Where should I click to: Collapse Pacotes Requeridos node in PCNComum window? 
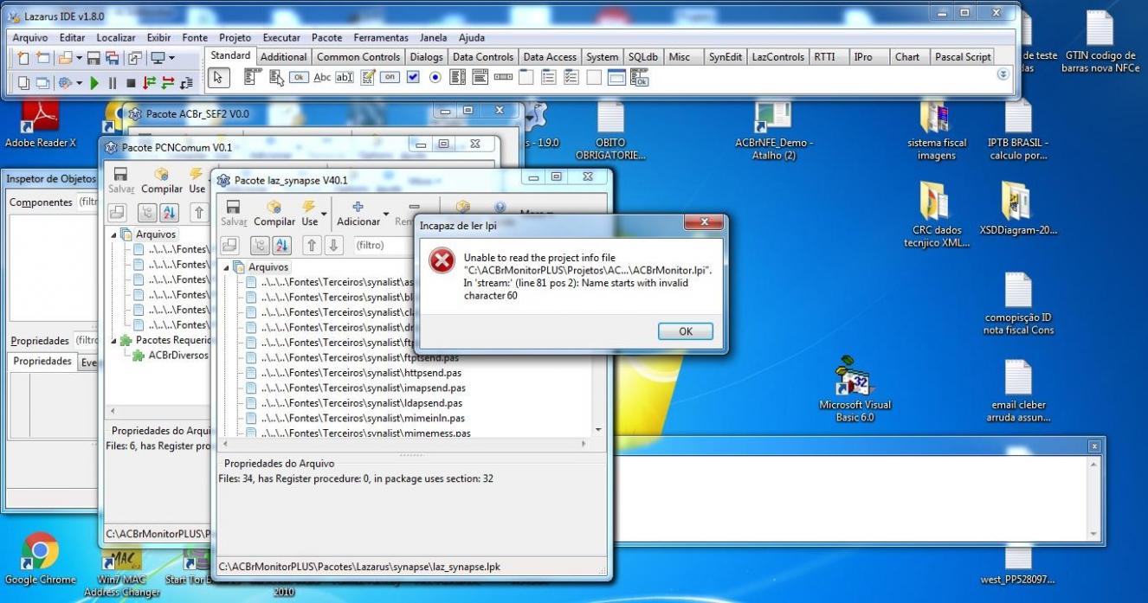(114, 340)
